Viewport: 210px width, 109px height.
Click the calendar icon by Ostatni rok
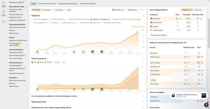(113, 10)
